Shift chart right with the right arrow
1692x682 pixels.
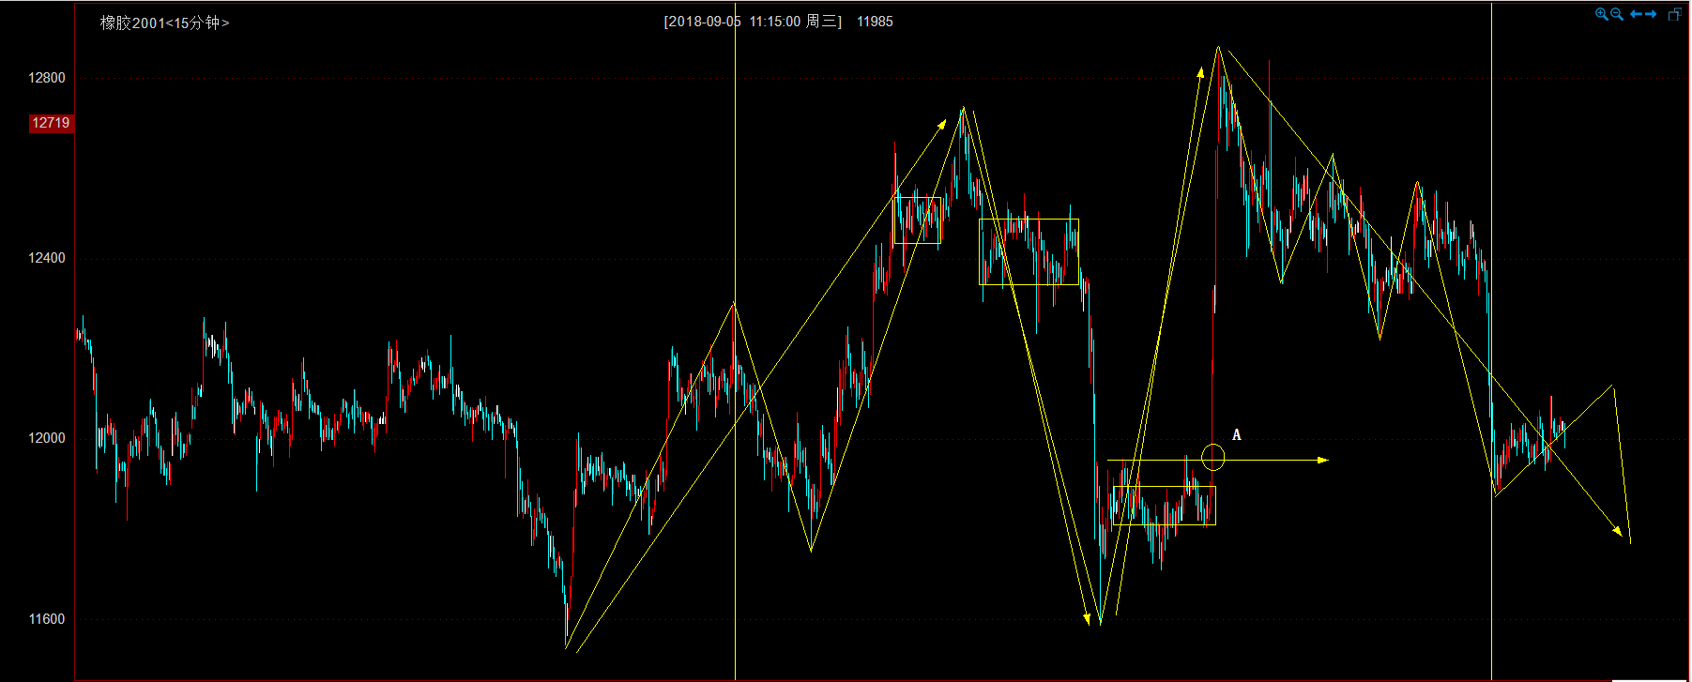point(1651,14)
